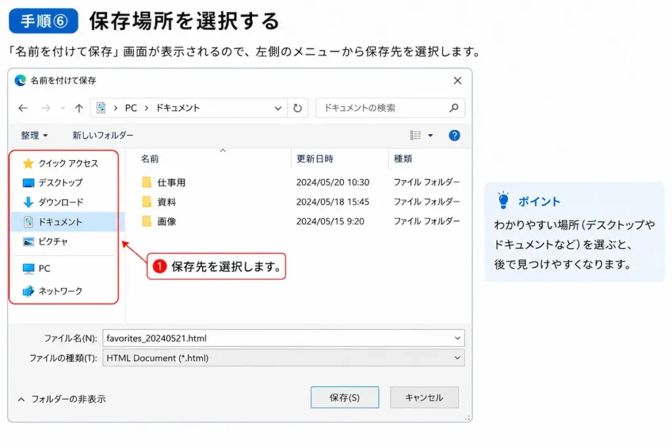Click the ファイル名 input field
672x448 pixels.
coord(283,338)
